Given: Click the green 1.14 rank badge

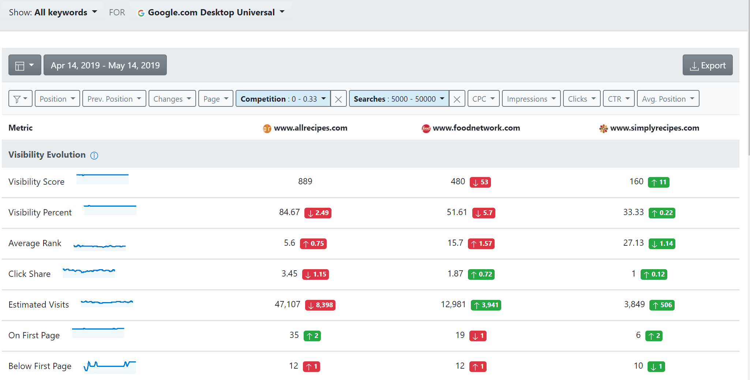Looking at the screenshot, I should pyautogui.click(x=662, y=244).
